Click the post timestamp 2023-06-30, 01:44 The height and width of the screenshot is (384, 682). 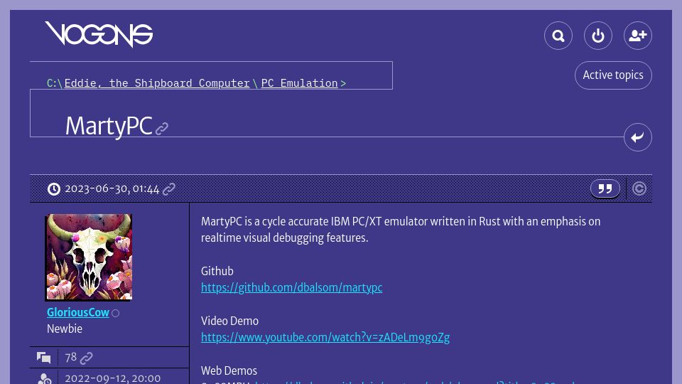click(112, 189)
